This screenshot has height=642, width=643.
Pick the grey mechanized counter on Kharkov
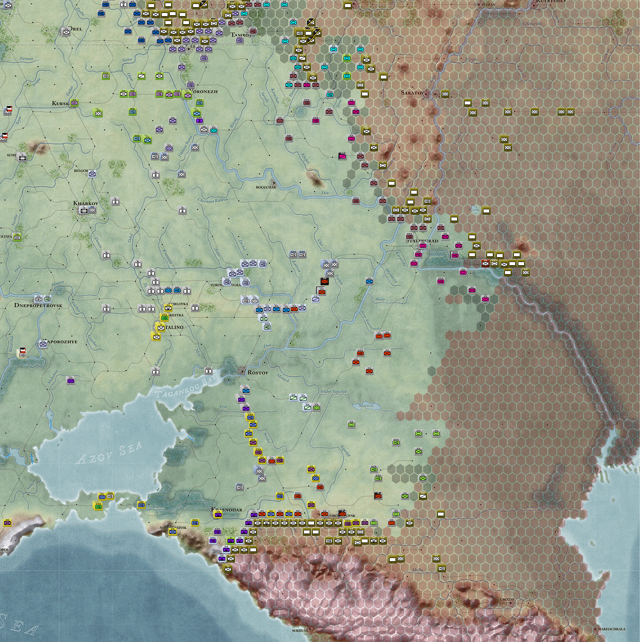(x=84, y=210)
